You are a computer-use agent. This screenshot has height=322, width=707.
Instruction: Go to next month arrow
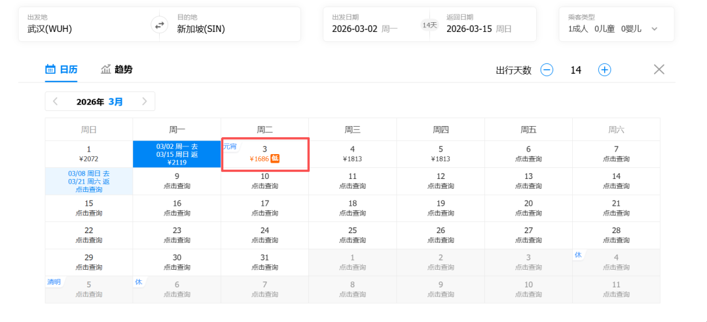pos(144,101)
